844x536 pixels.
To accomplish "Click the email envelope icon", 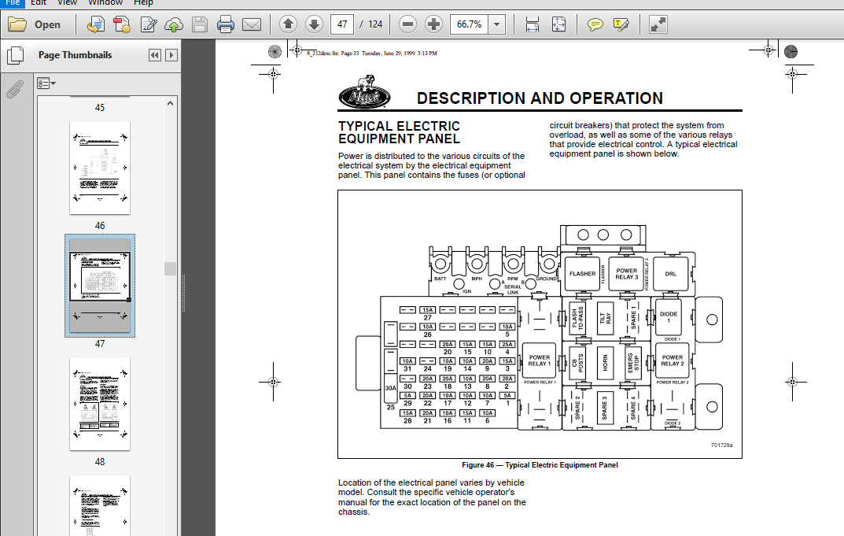I will pyautogui.click(x=252, y=24).
